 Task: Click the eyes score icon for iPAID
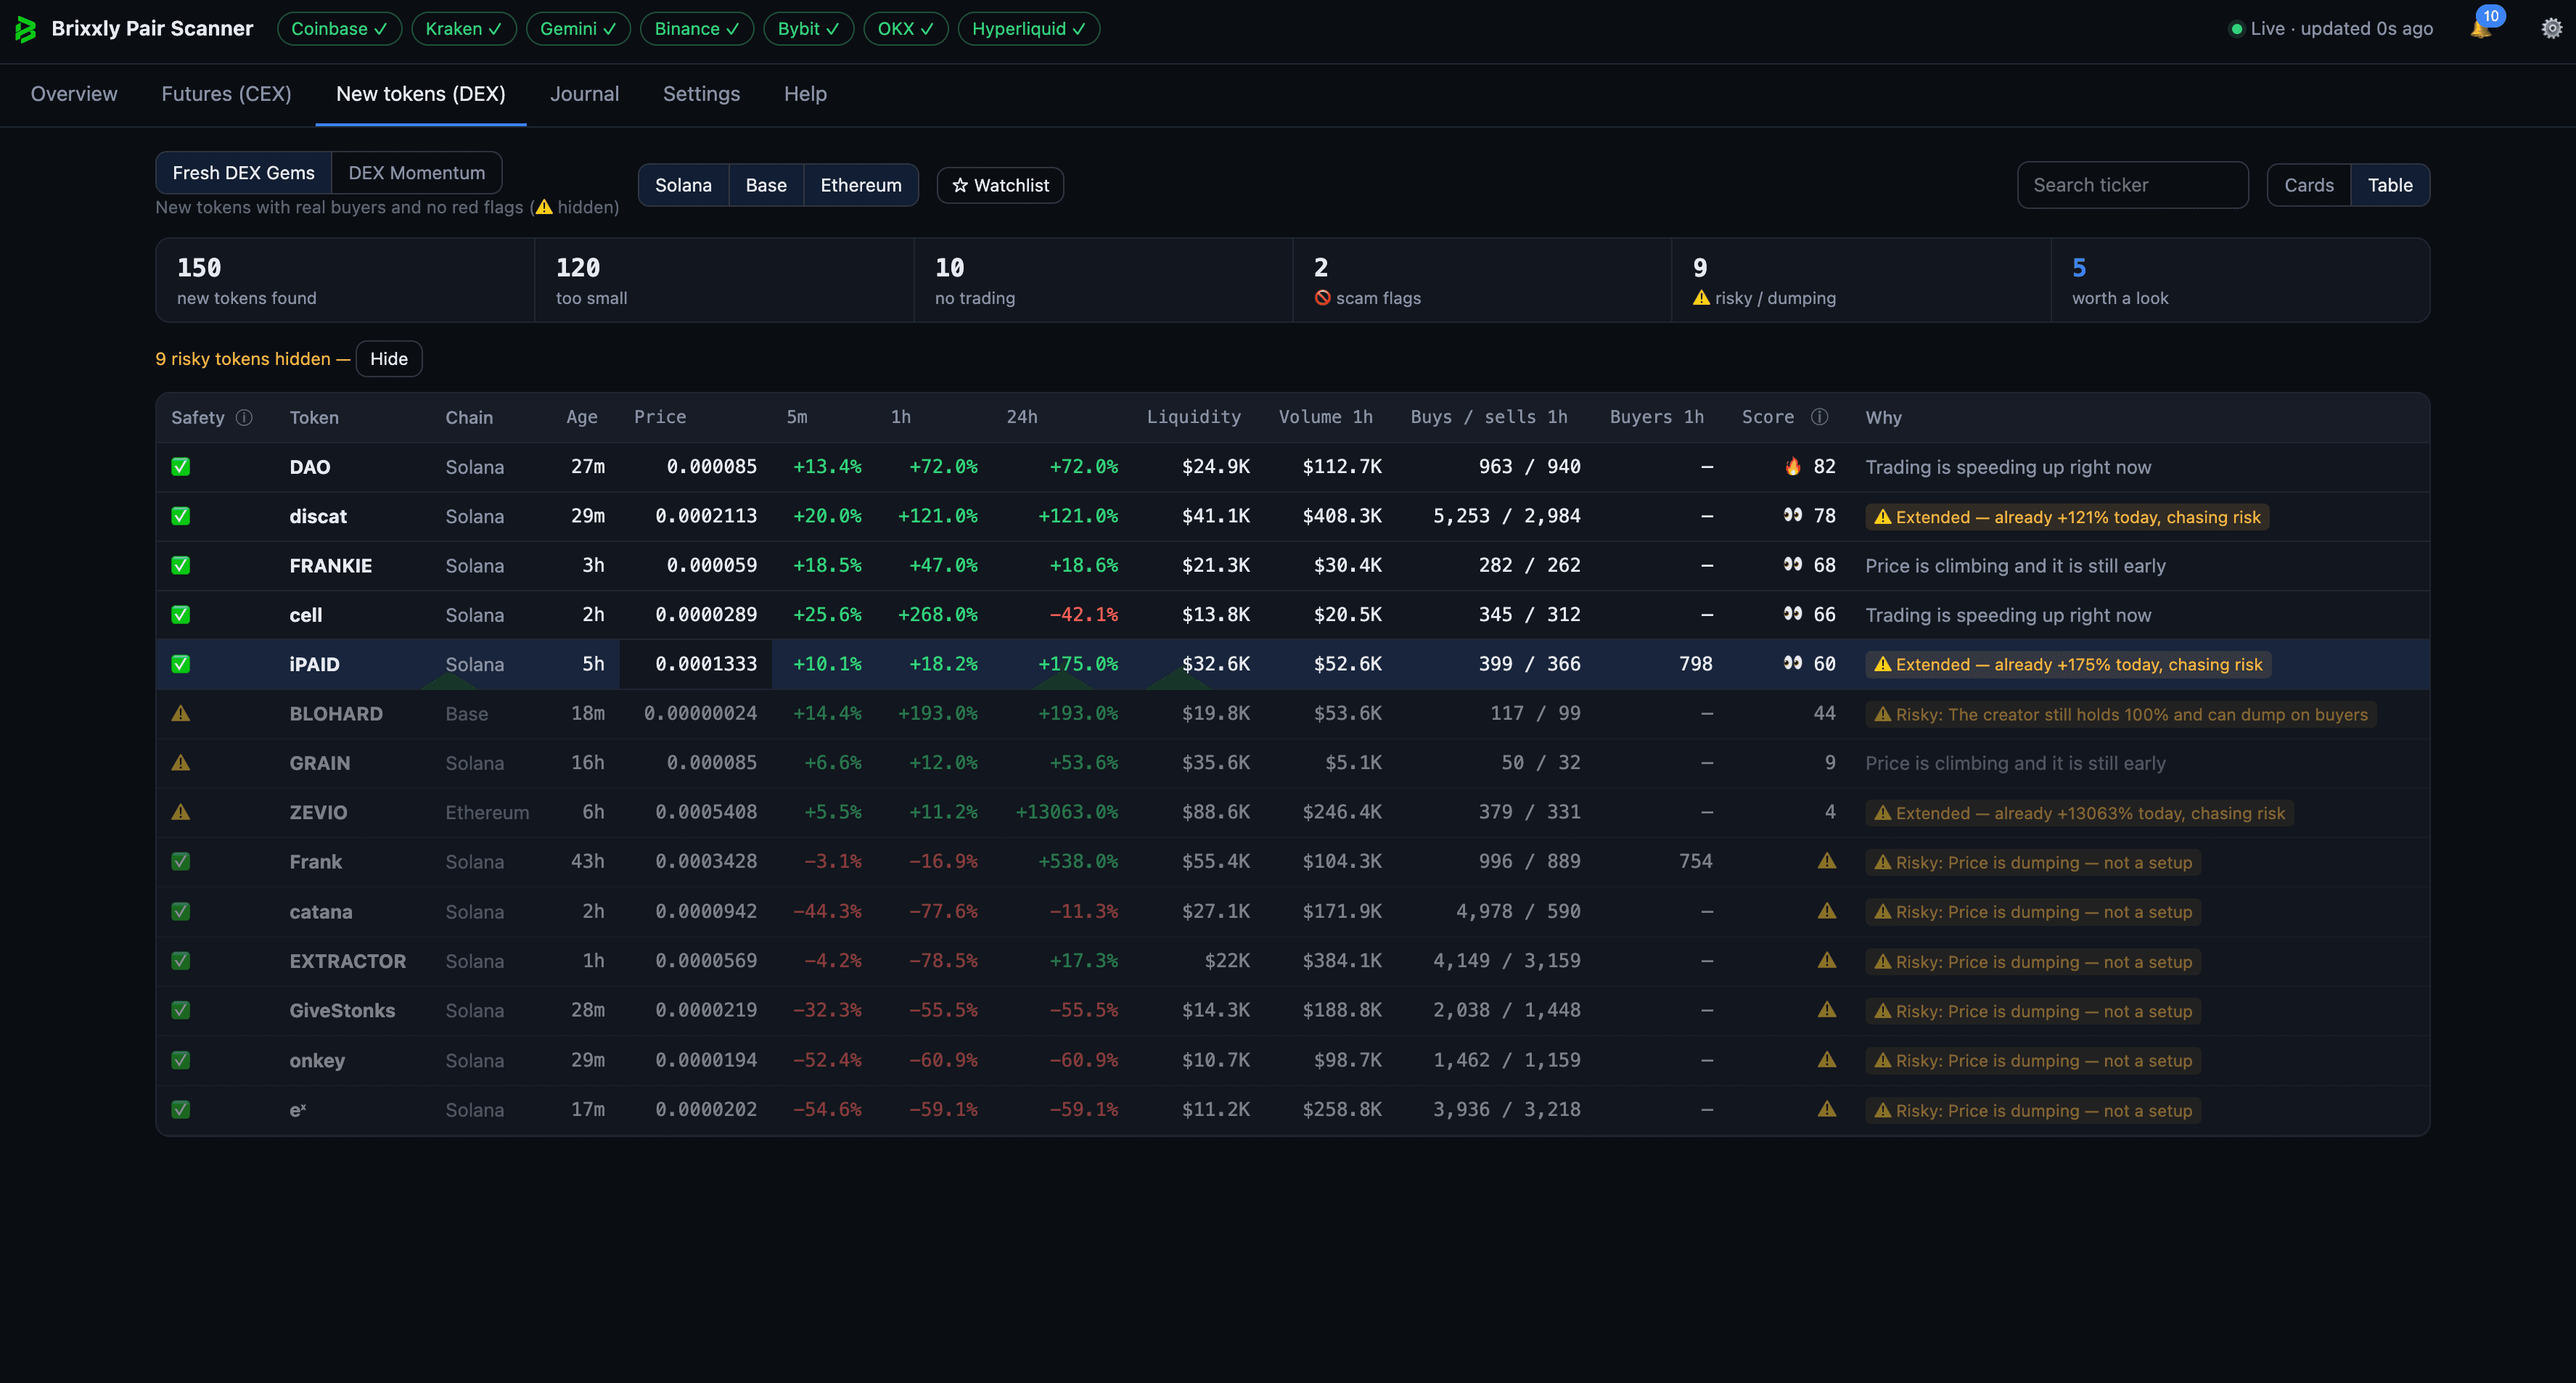(1793, 664)
